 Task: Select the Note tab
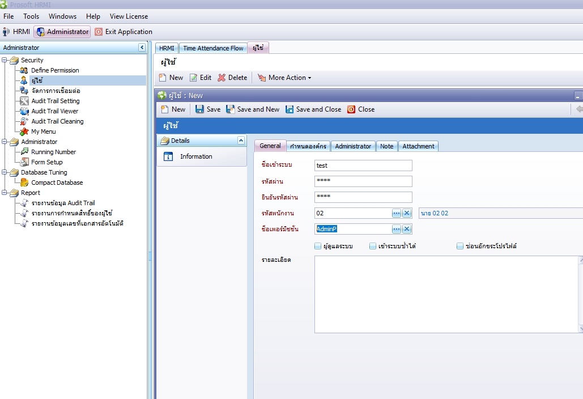(386, 146)
